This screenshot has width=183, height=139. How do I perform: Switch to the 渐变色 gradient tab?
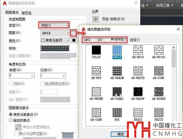[26, 13]
